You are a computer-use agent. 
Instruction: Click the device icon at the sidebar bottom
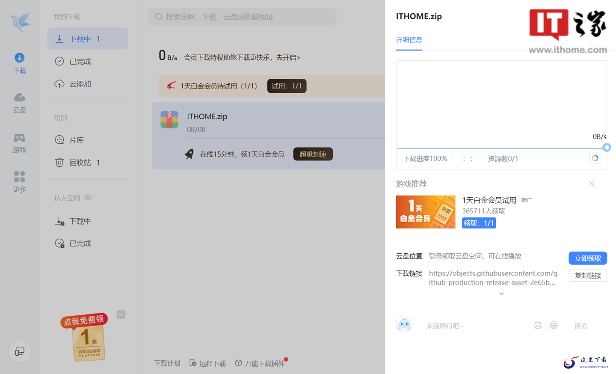pos(20,351)
